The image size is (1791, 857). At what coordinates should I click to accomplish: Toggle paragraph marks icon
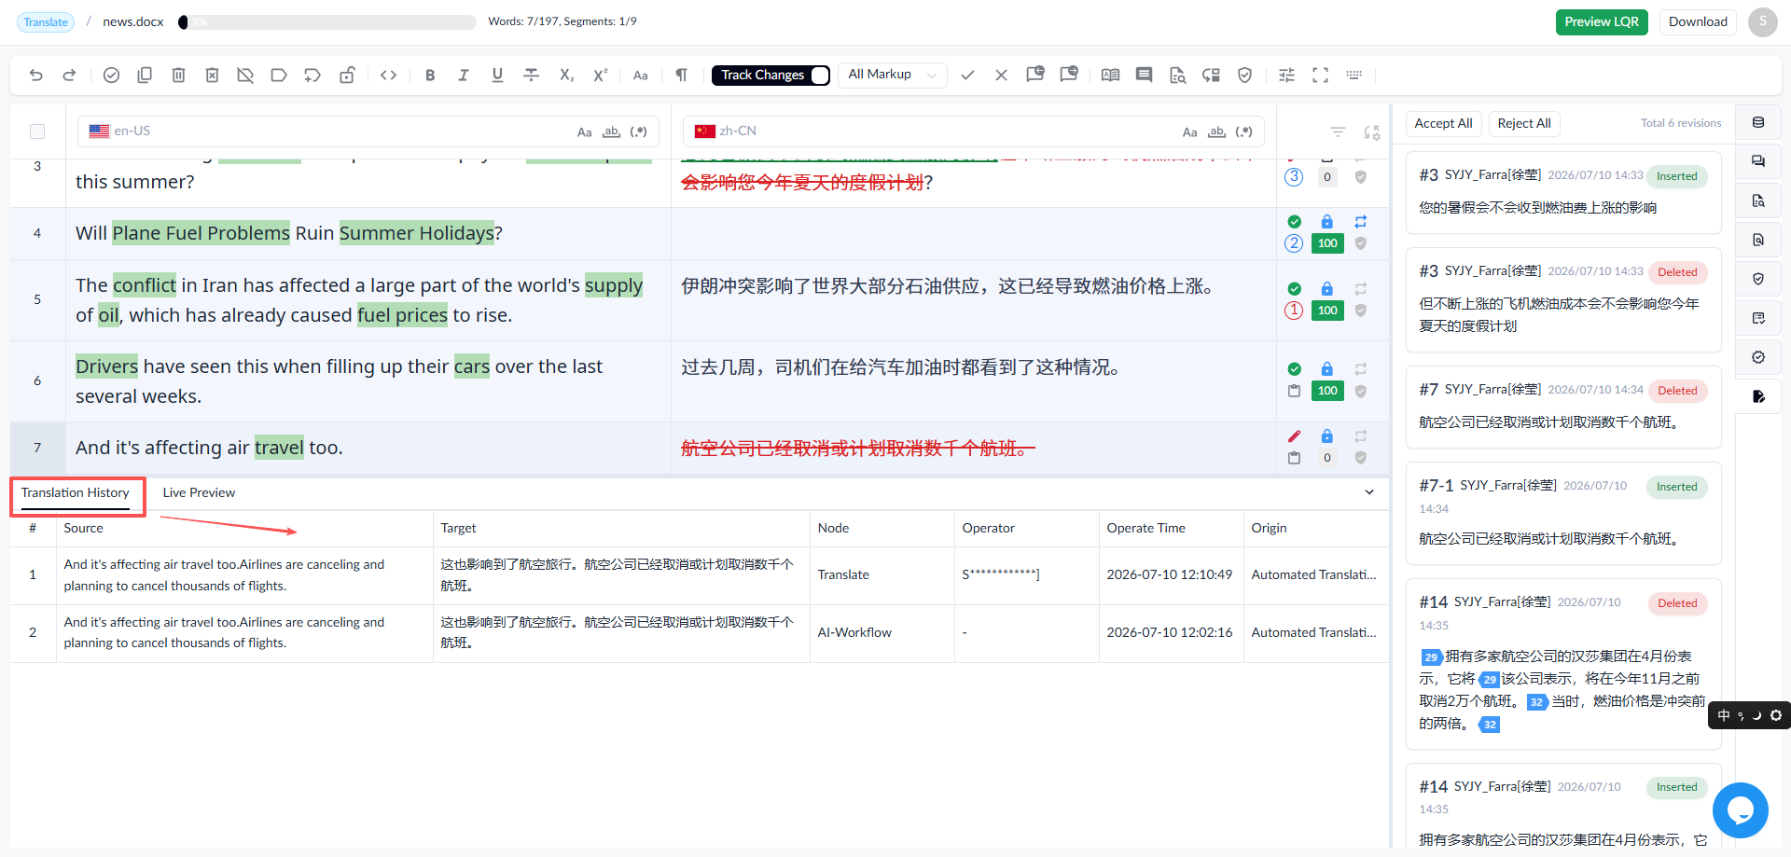point(682,76)
